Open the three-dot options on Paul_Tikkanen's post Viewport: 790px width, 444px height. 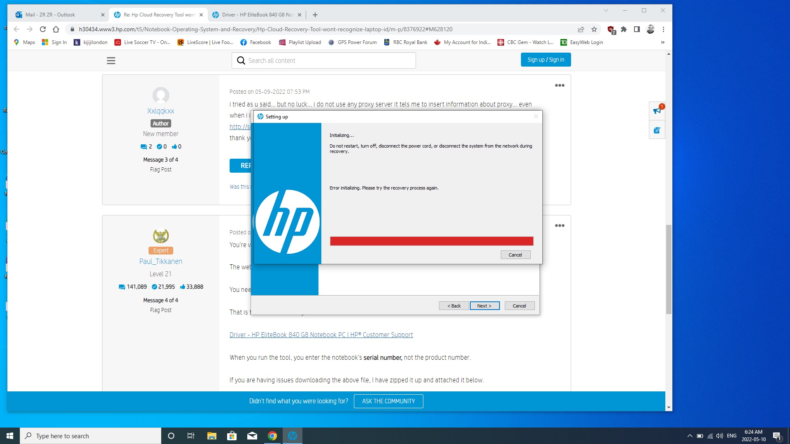point(560,225)
